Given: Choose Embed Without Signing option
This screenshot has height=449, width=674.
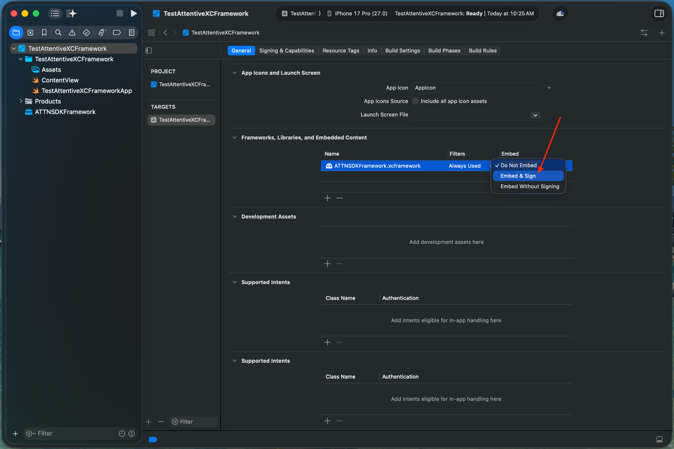Looking at the screenshot, I should tap(528, 186).
